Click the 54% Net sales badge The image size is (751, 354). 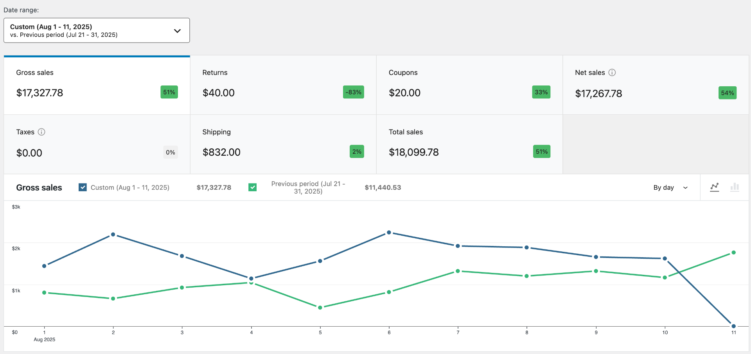(x=728, y=93)
